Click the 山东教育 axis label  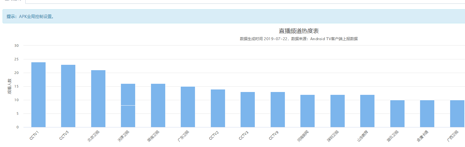[362, 136]
